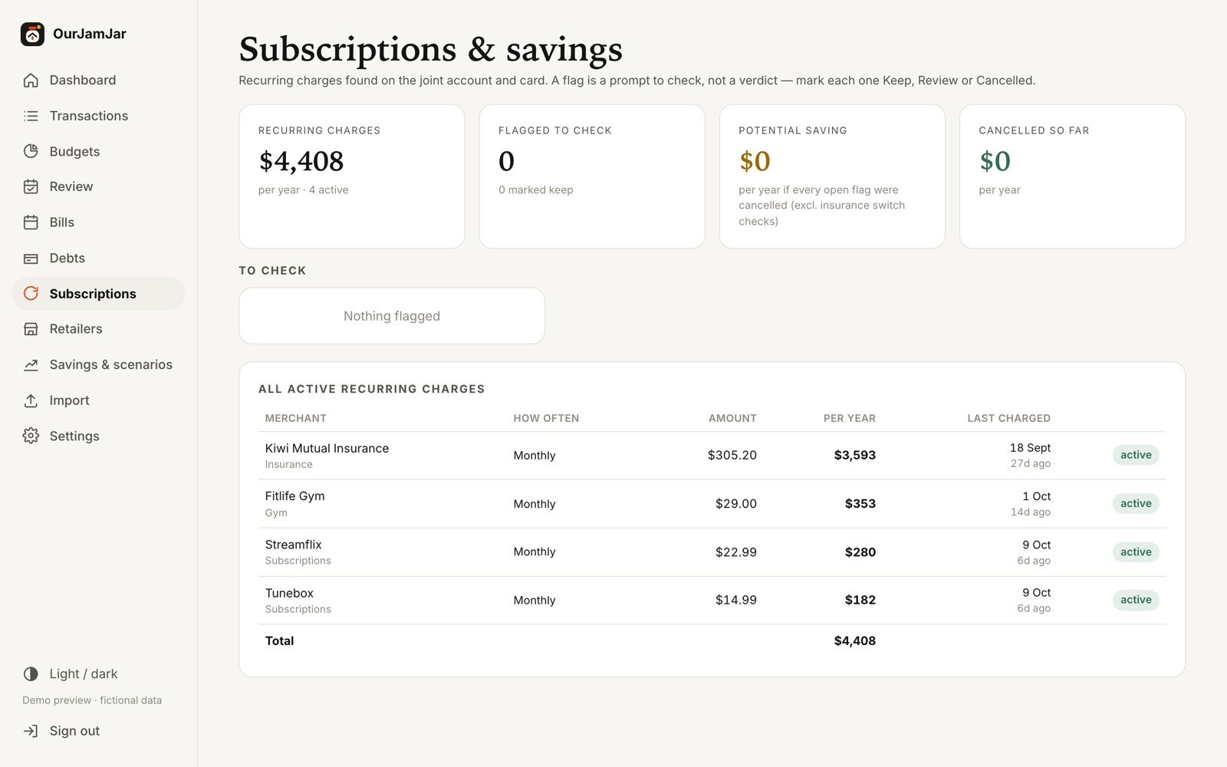Click the Nothing flagged placeholder card
1227x767 pixels.
[392, 316]
